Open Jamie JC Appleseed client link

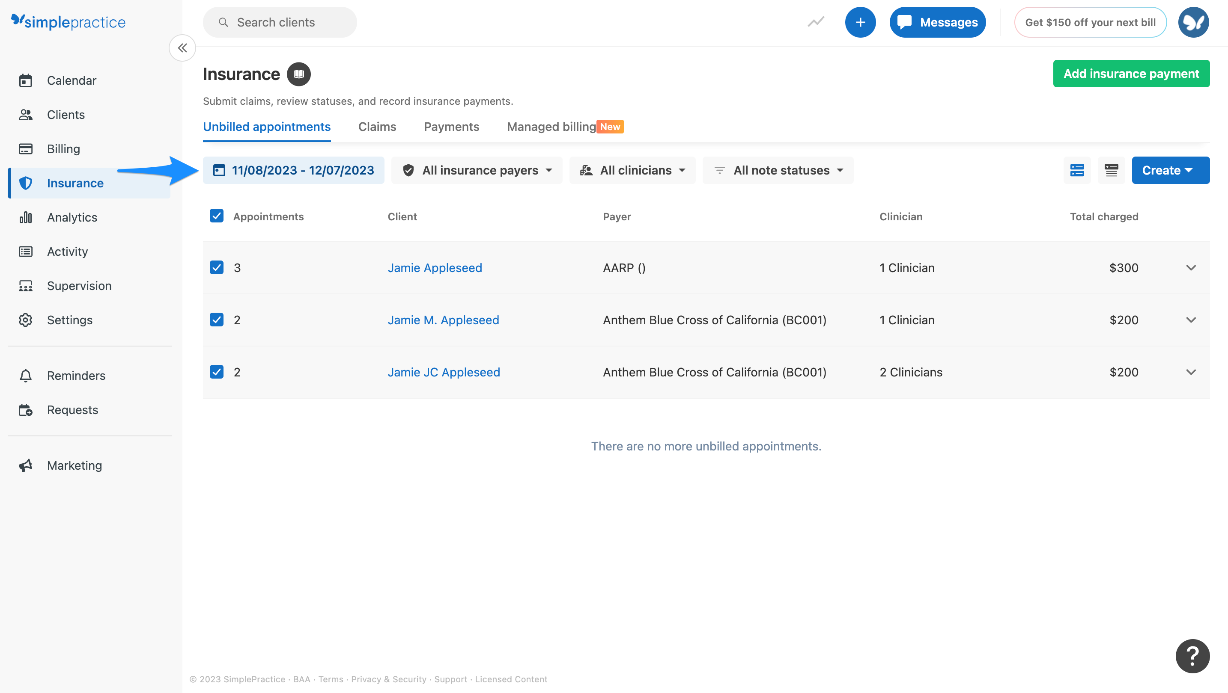[x=443, y=372]
